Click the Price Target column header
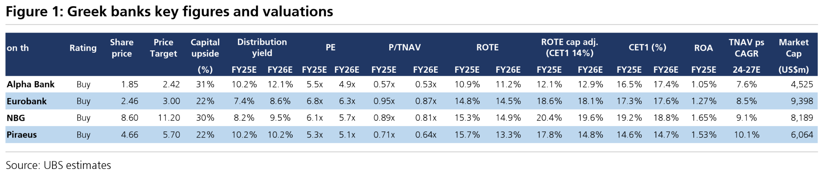The width and height of the screenshot is (825, 172). coord(163,48)
